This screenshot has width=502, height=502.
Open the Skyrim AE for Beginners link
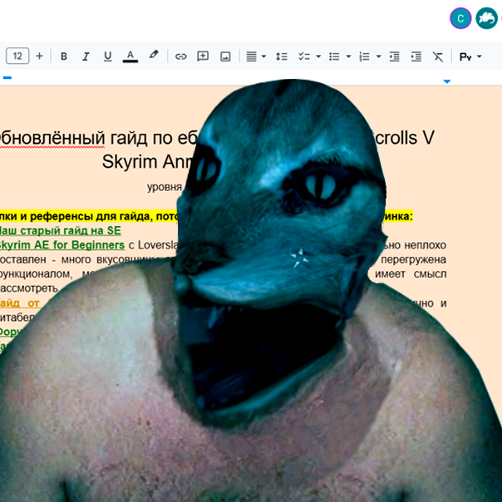62,245
